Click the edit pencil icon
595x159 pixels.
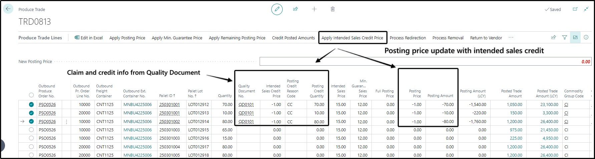[277, 9]
